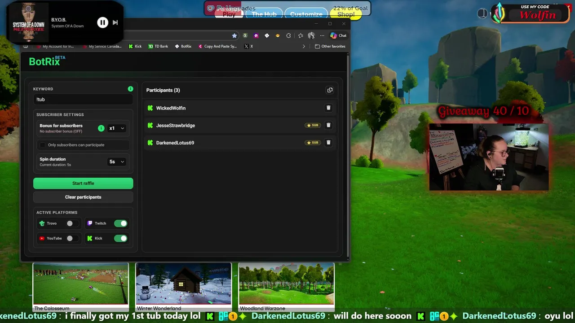Open the X bookmark
The image size is (575, 323).
[x=248, y=46]
